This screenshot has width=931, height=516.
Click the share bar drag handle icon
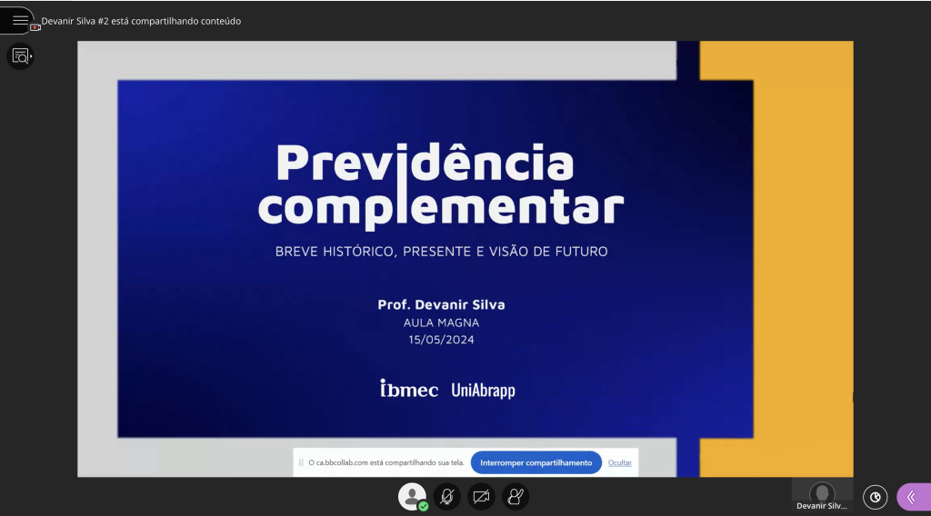click(x=301, y=462)
